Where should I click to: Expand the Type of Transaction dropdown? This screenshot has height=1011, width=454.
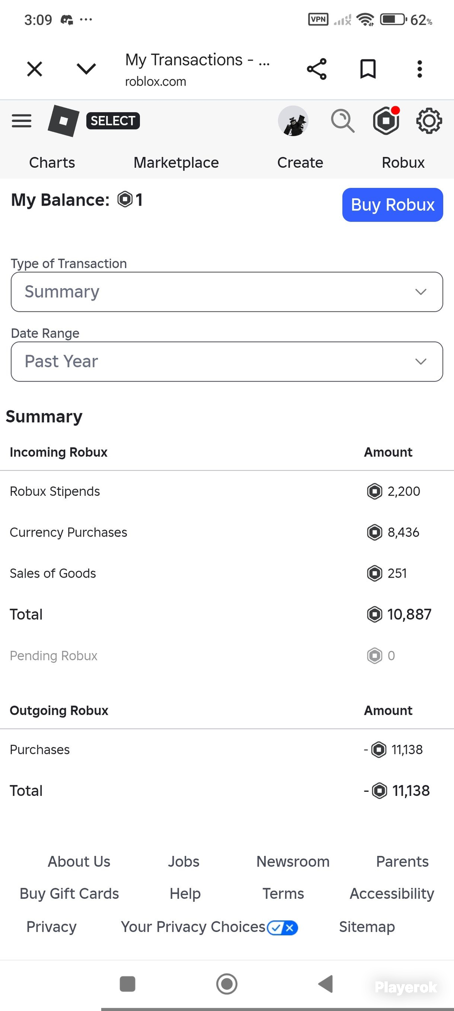tap(227, 292)
